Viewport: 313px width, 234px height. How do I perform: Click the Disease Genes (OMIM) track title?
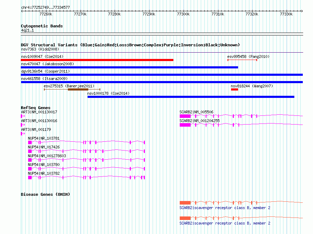pyautogui.click(x=45, y=194)
